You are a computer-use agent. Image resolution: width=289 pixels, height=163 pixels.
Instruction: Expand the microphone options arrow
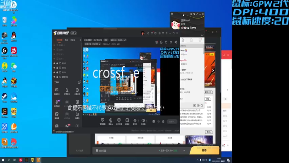[138, 121]
